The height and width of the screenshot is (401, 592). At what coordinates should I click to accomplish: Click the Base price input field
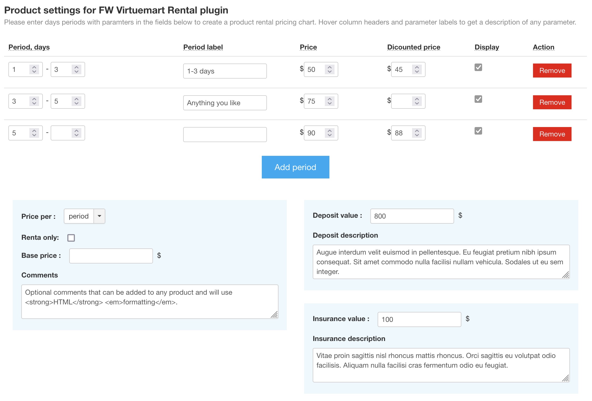pos(111,256)
